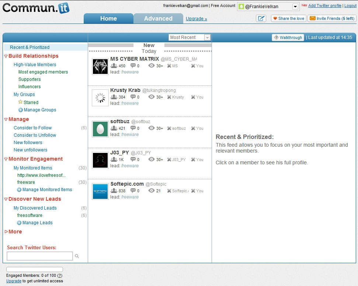
Task: Open High-Value Members list
Action: click(35, 65)
